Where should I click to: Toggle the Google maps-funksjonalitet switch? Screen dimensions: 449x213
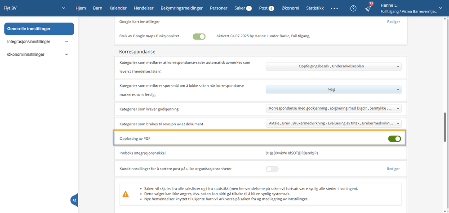point(199,37)
